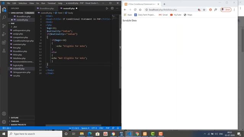Screen dimensions: 244x137
Task: Open XAMPP from the taskbar
Action: click(x=145, y=134)
